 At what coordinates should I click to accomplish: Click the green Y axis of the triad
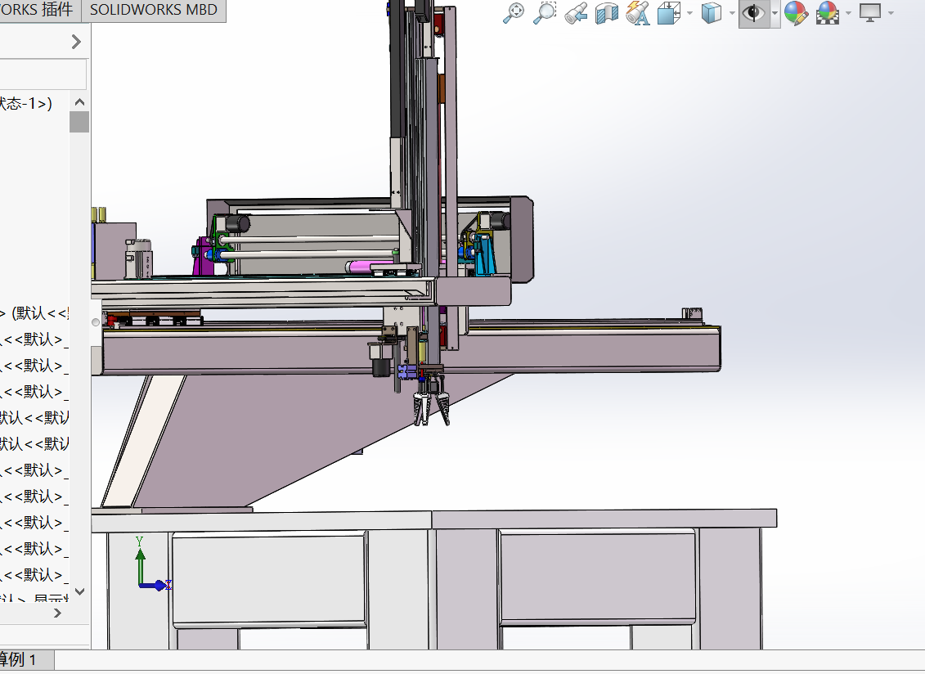(140, 564)
